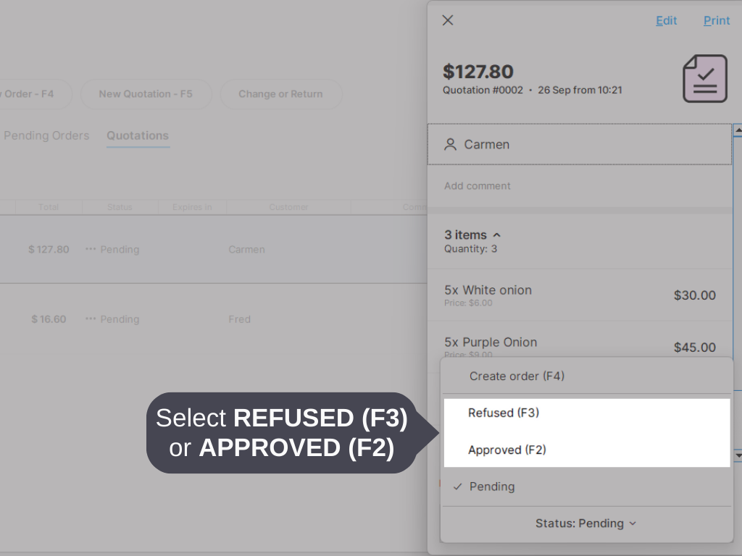Image resolution: width=742 pixels, height=556 pixels.
Task: Choose Approved (F2) from the status menu
Action: coord(507,450)
